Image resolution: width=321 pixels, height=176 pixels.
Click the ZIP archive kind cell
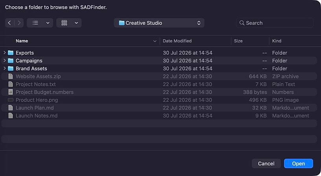coord(285,77)
